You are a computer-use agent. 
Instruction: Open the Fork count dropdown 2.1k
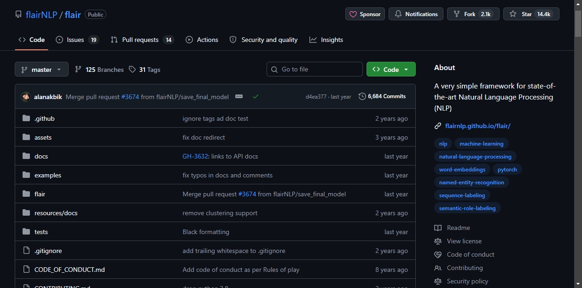[x=486, y=14]
